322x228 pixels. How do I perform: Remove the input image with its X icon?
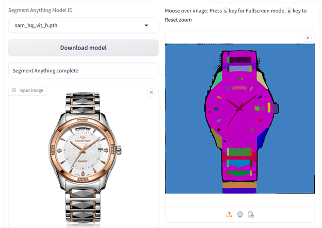(x=151, y=93)
